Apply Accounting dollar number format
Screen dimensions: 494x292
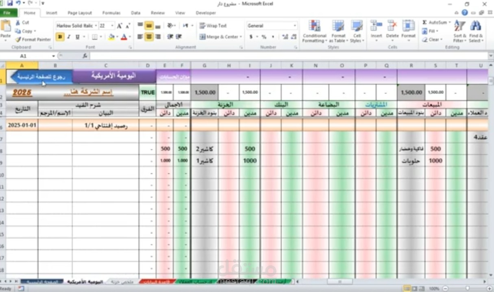click(x=251, y=37)
